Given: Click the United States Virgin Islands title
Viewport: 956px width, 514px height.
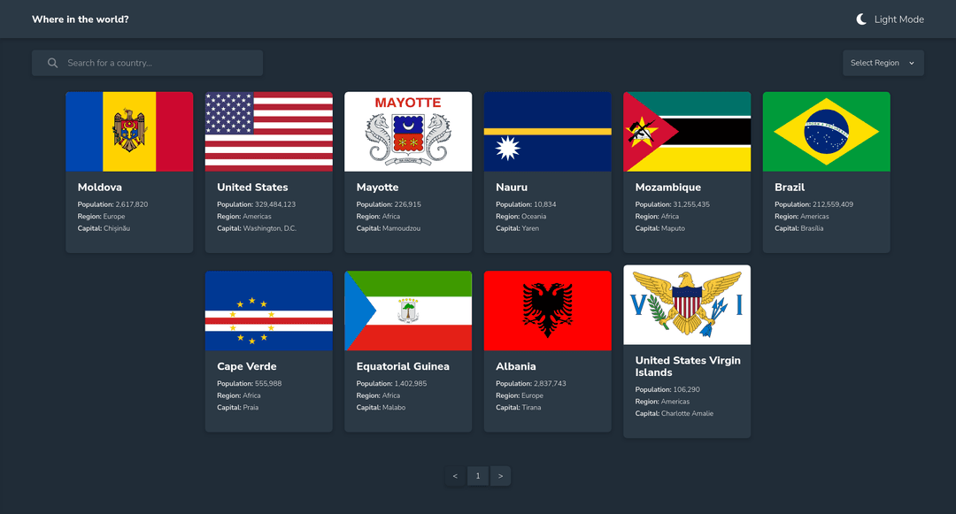Looking at the screenshot, I should (688, 366).
